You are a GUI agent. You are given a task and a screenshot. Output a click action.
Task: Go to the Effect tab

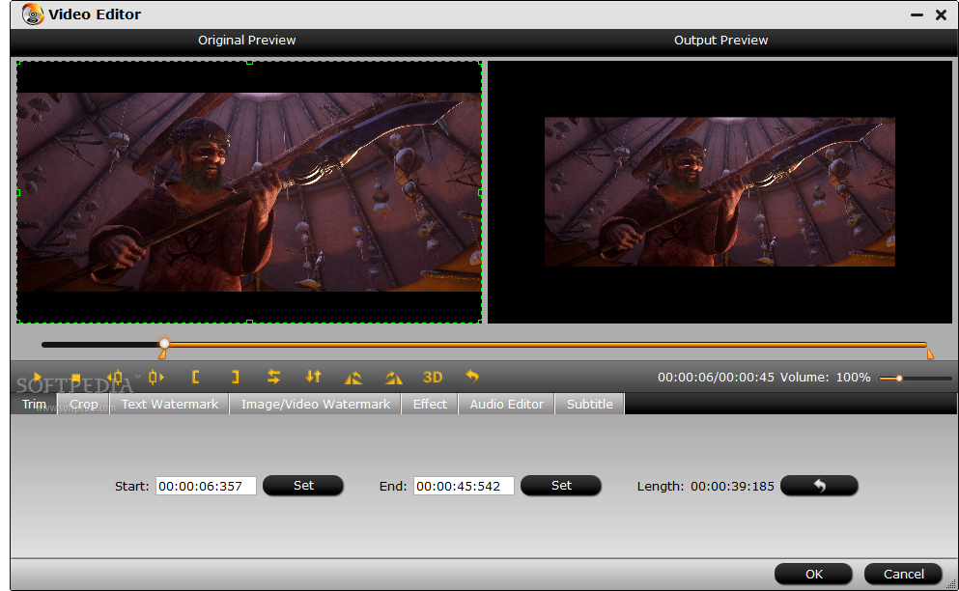(x=430, y=405)
